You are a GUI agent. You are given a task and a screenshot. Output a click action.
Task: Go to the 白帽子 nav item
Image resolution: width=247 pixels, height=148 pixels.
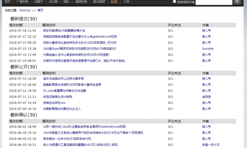click(39, 2)
